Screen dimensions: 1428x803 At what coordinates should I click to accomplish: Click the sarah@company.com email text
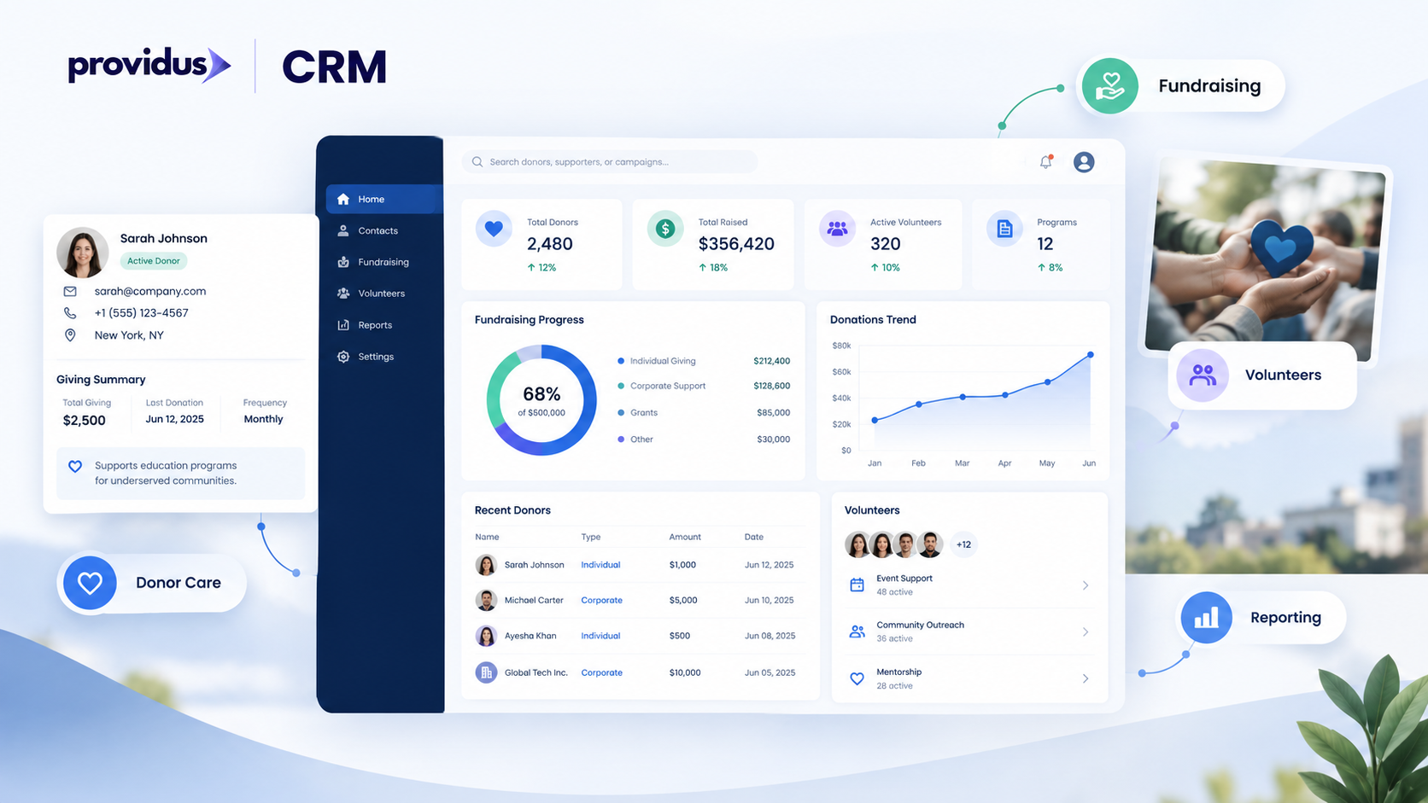(x=150, y=291)
